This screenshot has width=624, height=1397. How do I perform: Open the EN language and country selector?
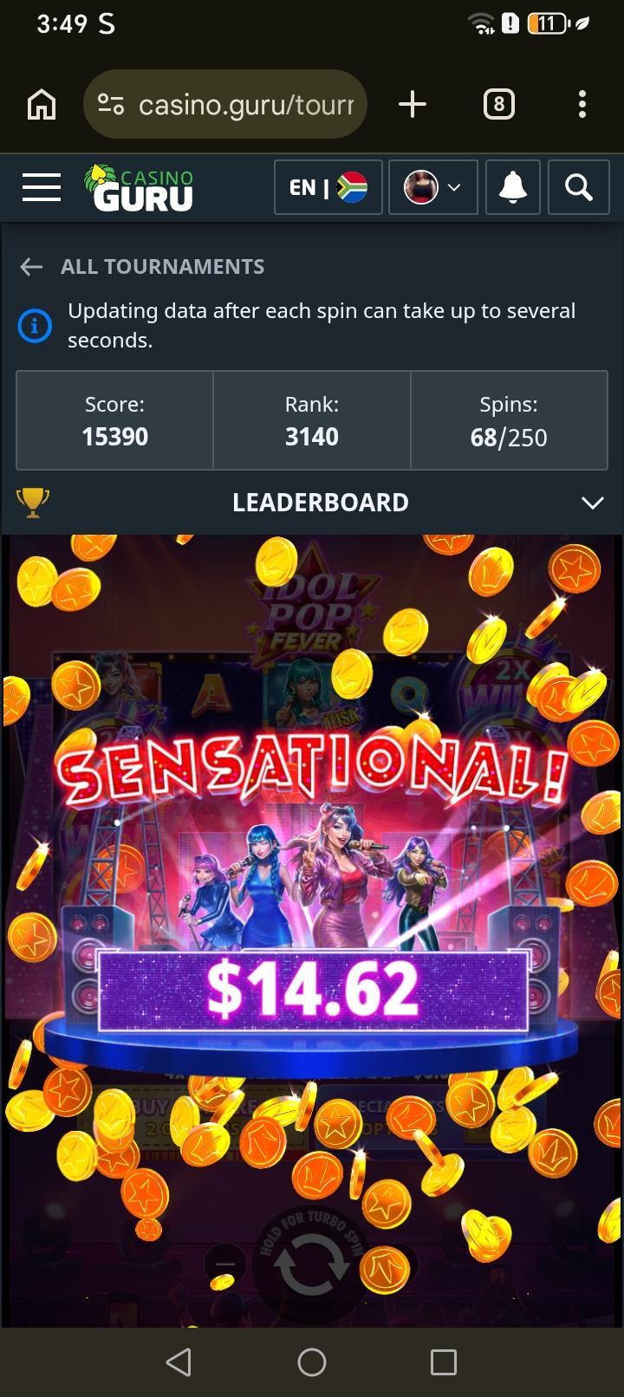point(328,187)
